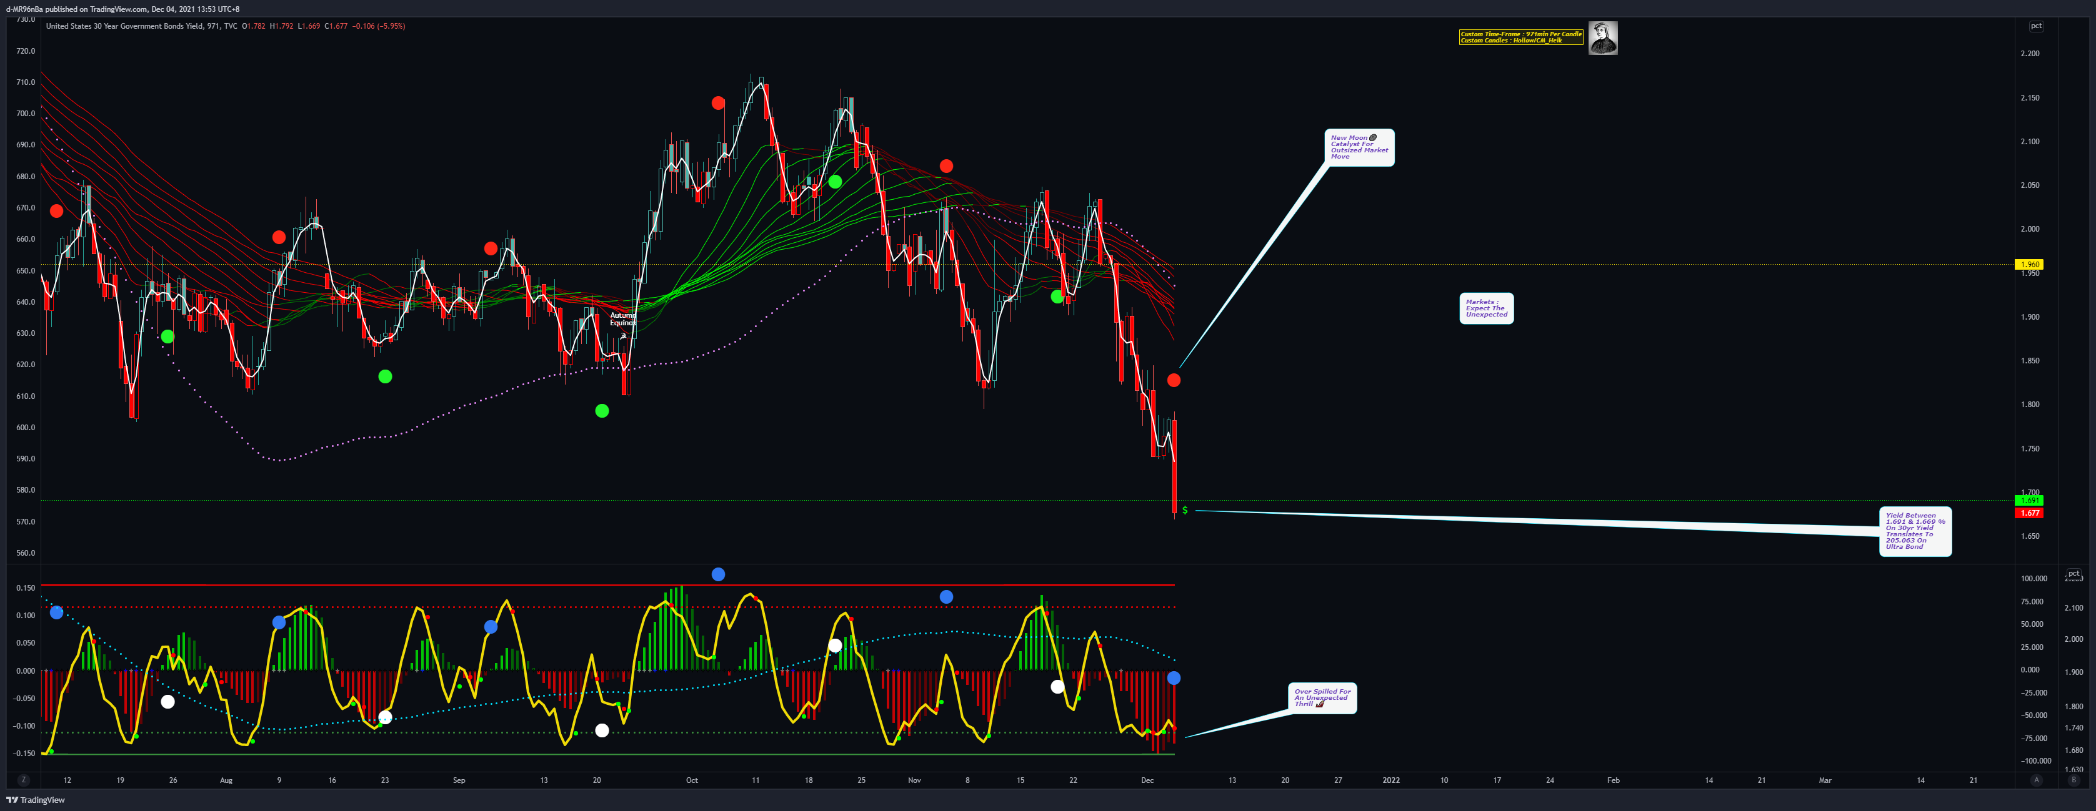Click the yellow 1.960 price label
This screenshot has width=2096, height=811.
tap(2030, 264)
